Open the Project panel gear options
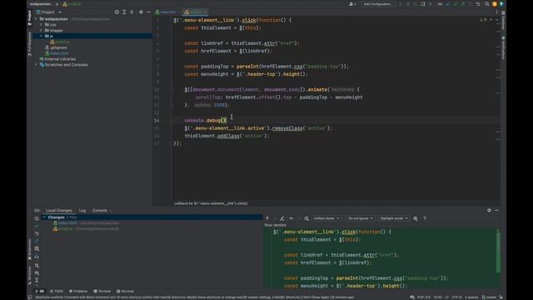This screenshot has height=300, width=533. (x=141, y=12)
